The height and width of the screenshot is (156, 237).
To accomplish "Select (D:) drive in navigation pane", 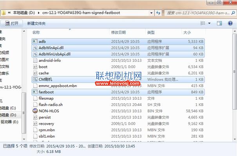I will coord(8,115).
